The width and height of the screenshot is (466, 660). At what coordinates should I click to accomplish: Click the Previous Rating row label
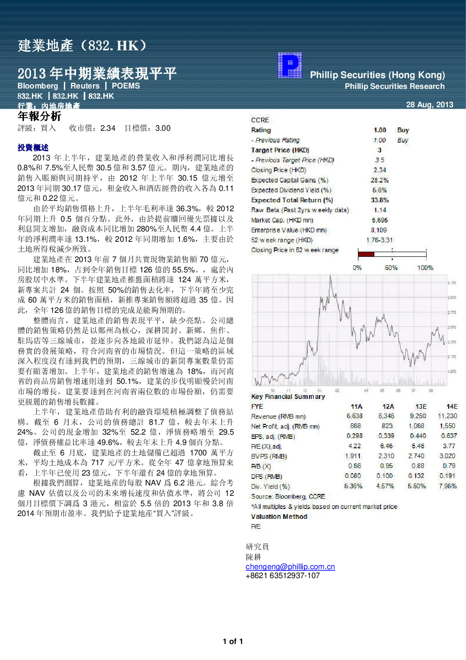click(275, 140)
